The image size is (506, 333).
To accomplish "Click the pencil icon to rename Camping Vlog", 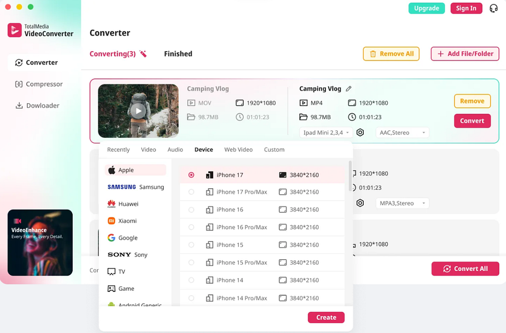I will tap(348, 89).
